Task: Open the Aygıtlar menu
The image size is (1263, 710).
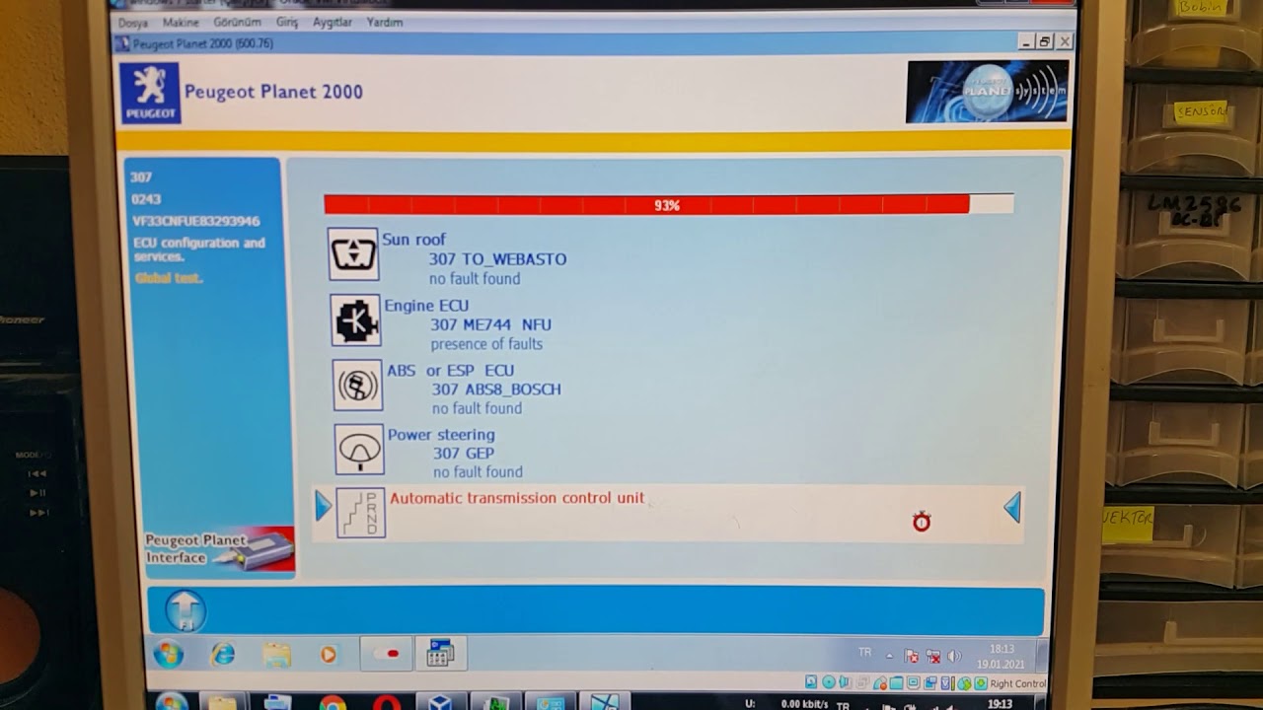Action: tap(333, 23)
